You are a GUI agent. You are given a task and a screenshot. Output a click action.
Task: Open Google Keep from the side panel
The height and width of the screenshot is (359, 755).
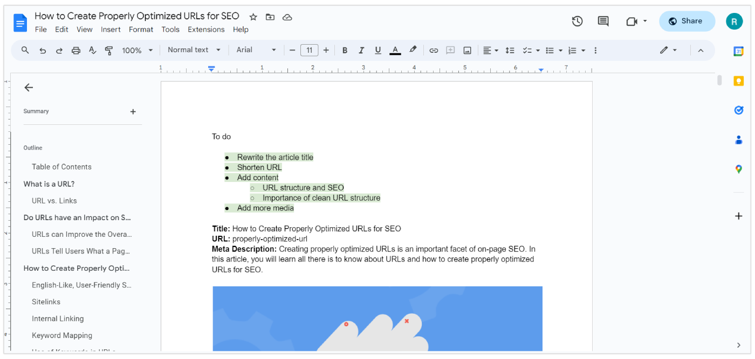click(x=738, y=81)
